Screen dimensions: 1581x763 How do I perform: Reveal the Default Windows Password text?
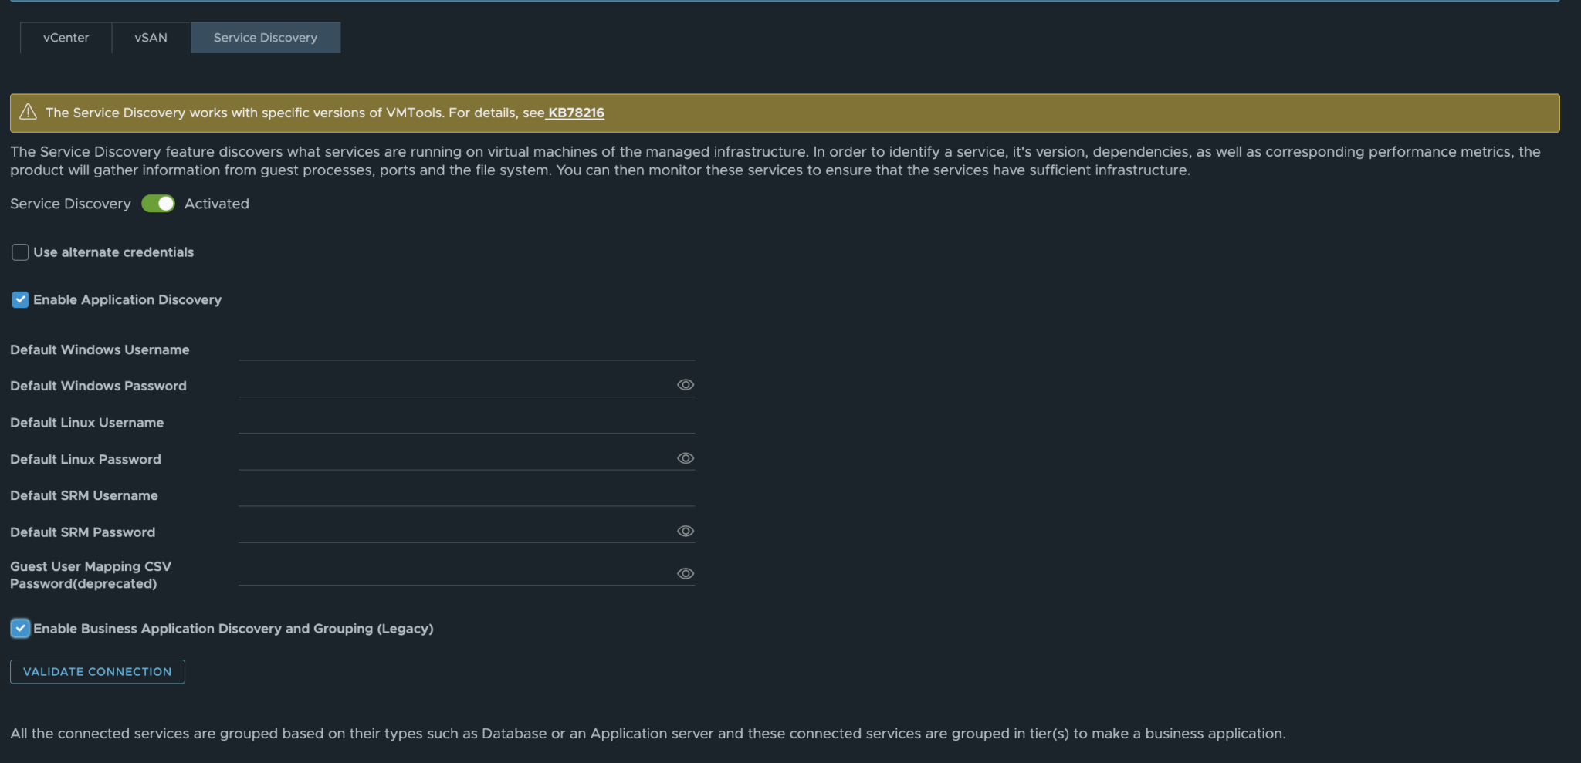[686, 384]
